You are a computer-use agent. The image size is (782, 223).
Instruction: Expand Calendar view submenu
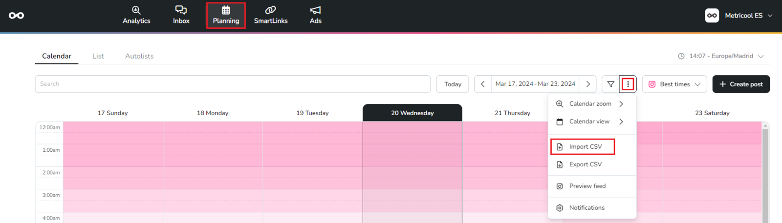[589, 122]
